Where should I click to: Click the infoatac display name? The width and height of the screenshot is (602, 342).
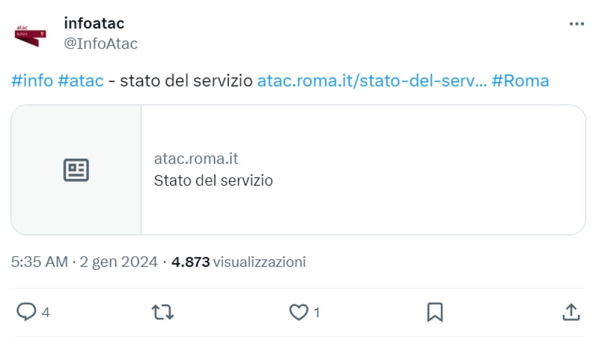(94, 23)
